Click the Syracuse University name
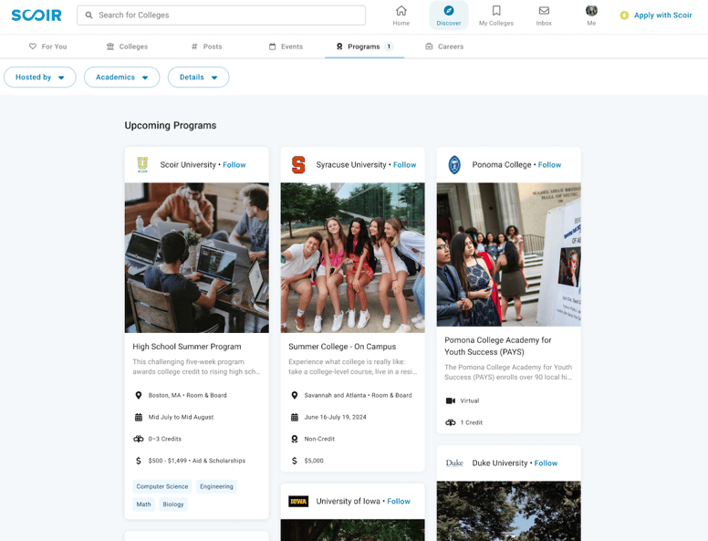Screen dimensions: 708x541 coord(351,165)
